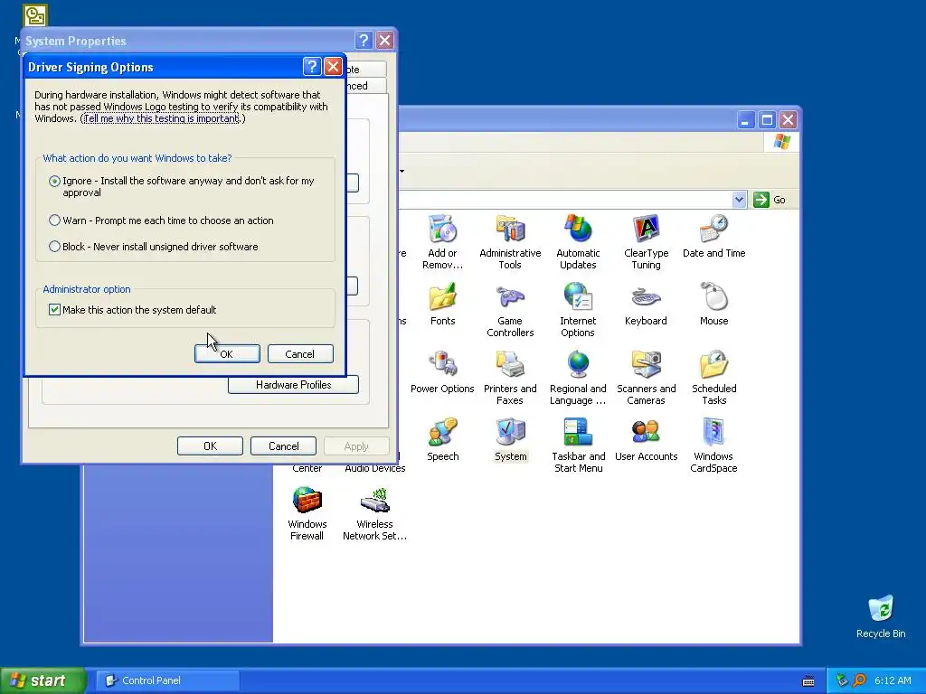The image size is (926, 694).
Task: Click the Driver Signing Options help icon
Action: pos(312,67)
